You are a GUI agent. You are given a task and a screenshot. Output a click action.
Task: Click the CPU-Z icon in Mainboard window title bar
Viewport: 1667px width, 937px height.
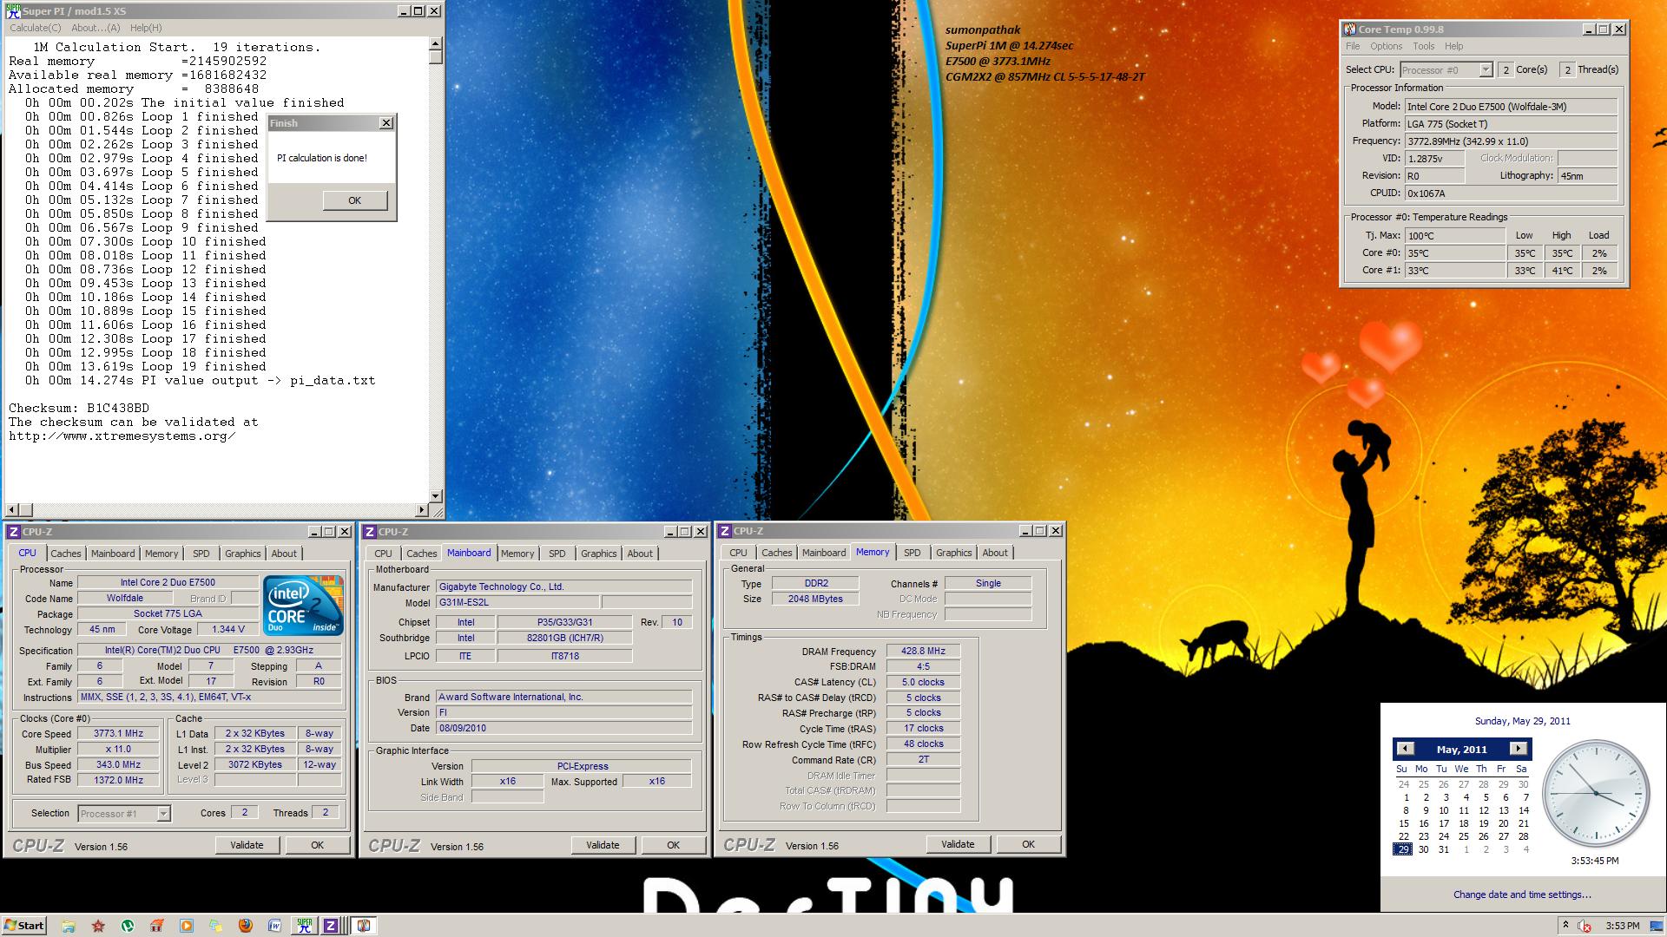[x=370, y=532]
